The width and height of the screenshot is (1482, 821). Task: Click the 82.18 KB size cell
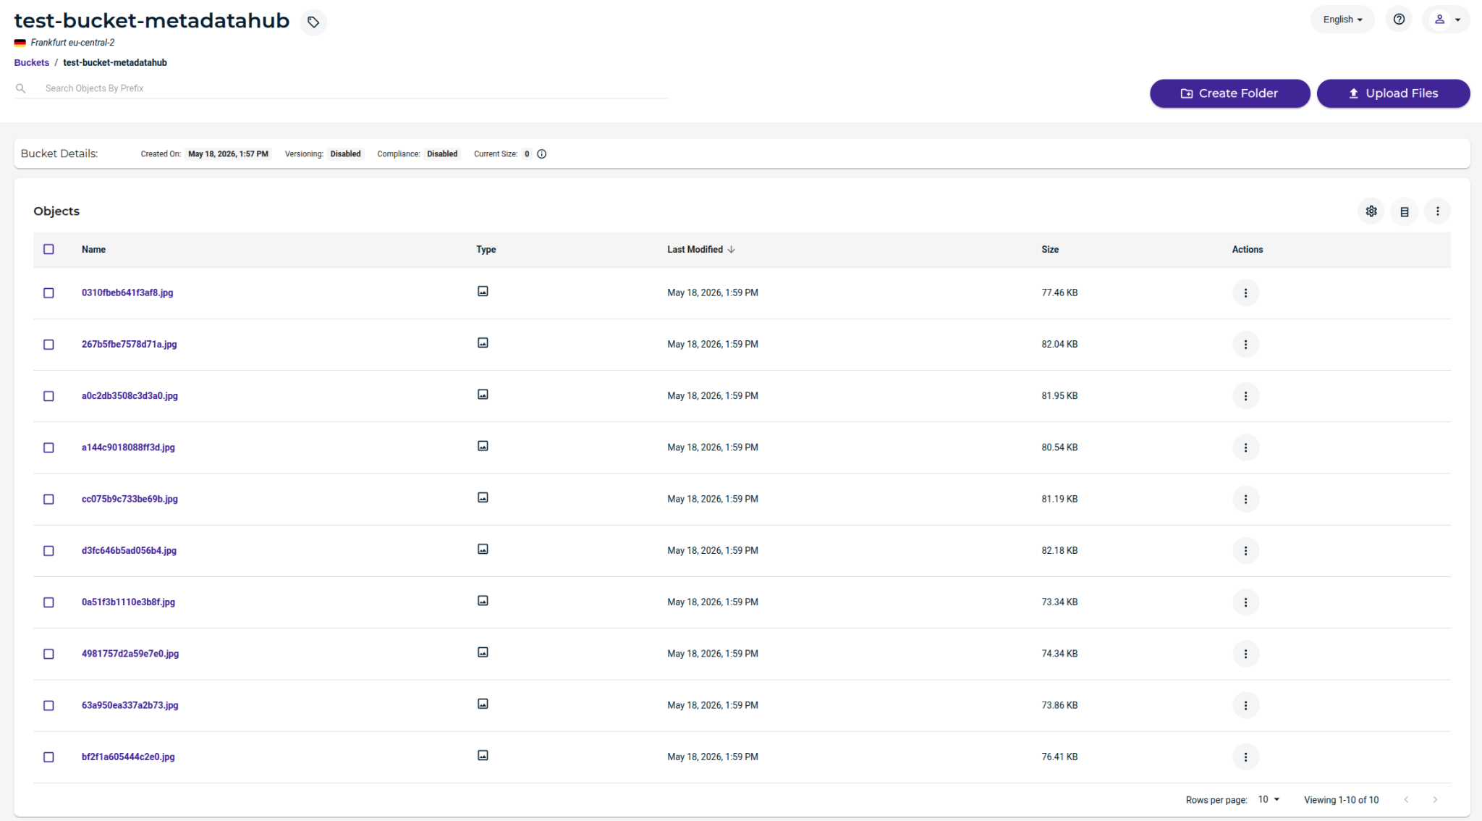pyautogui.click(x=1059, y=550)
